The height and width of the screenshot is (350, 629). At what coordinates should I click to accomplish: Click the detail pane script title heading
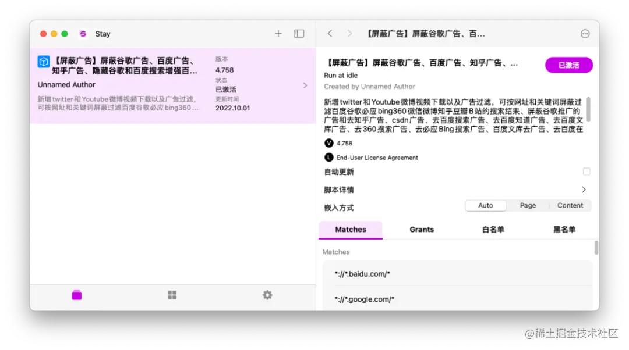(x=421, y=63)
